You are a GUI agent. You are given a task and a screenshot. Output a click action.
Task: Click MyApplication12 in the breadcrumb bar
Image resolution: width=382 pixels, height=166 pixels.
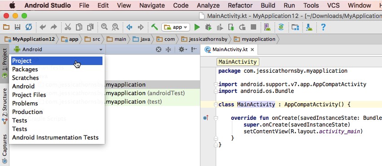coord(30,39)
